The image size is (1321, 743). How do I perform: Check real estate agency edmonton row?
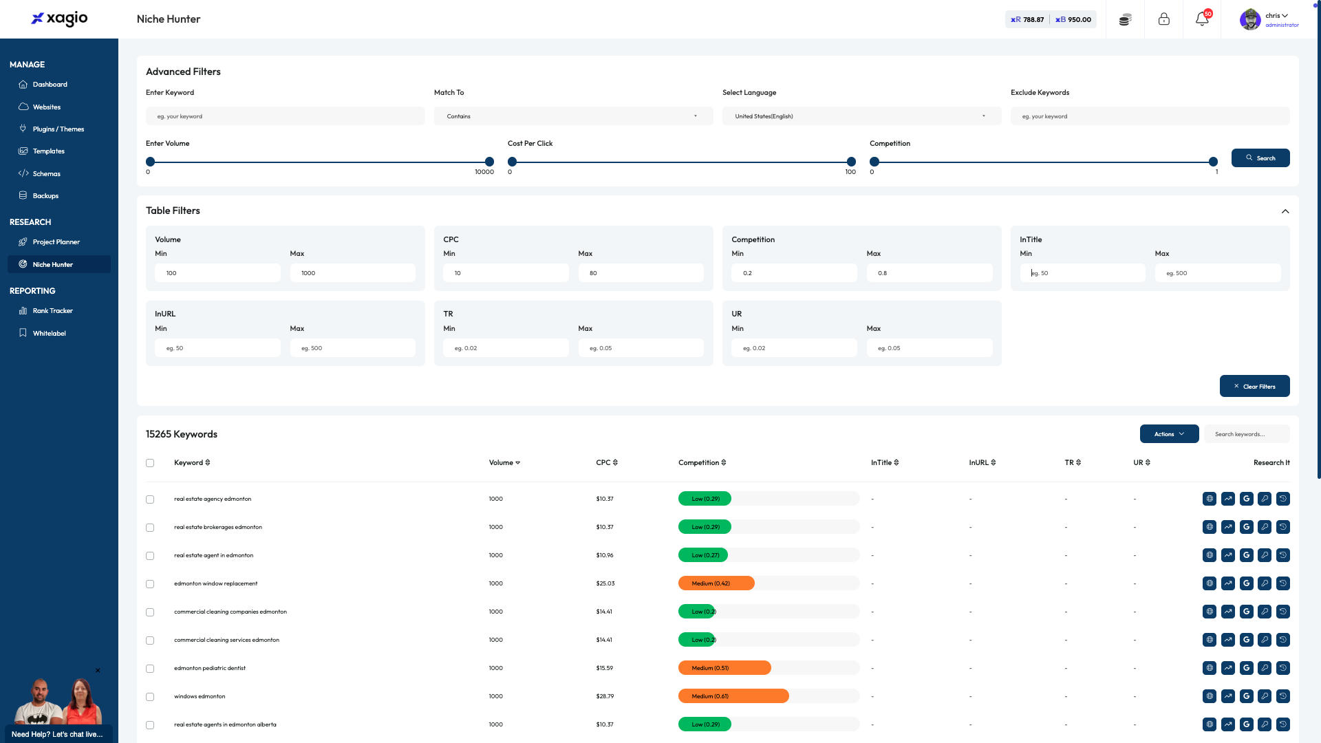pos(150,499)
